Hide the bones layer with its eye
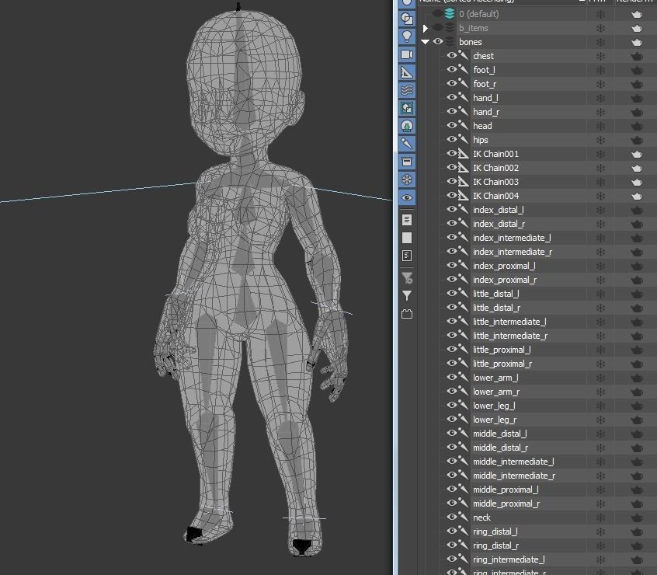The height and width of the screenshot is (575, 657). point(438,41)
